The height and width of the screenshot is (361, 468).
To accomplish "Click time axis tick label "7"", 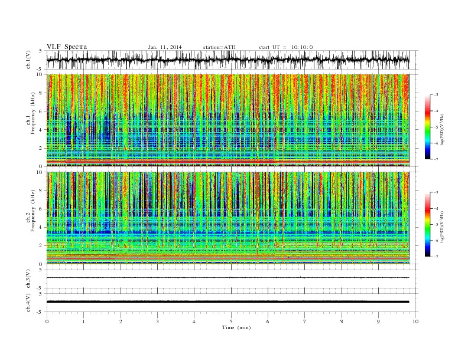I will point(304,321).
